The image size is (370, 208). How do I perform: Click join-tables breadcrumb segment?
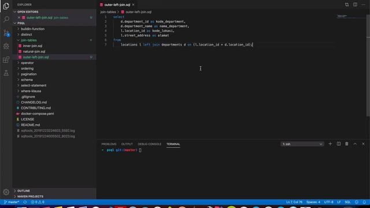(x=108, y=12)
